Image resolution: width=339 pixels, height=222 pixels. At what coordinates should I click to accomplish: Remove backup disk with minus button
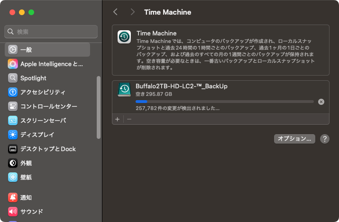pos(129,119)
